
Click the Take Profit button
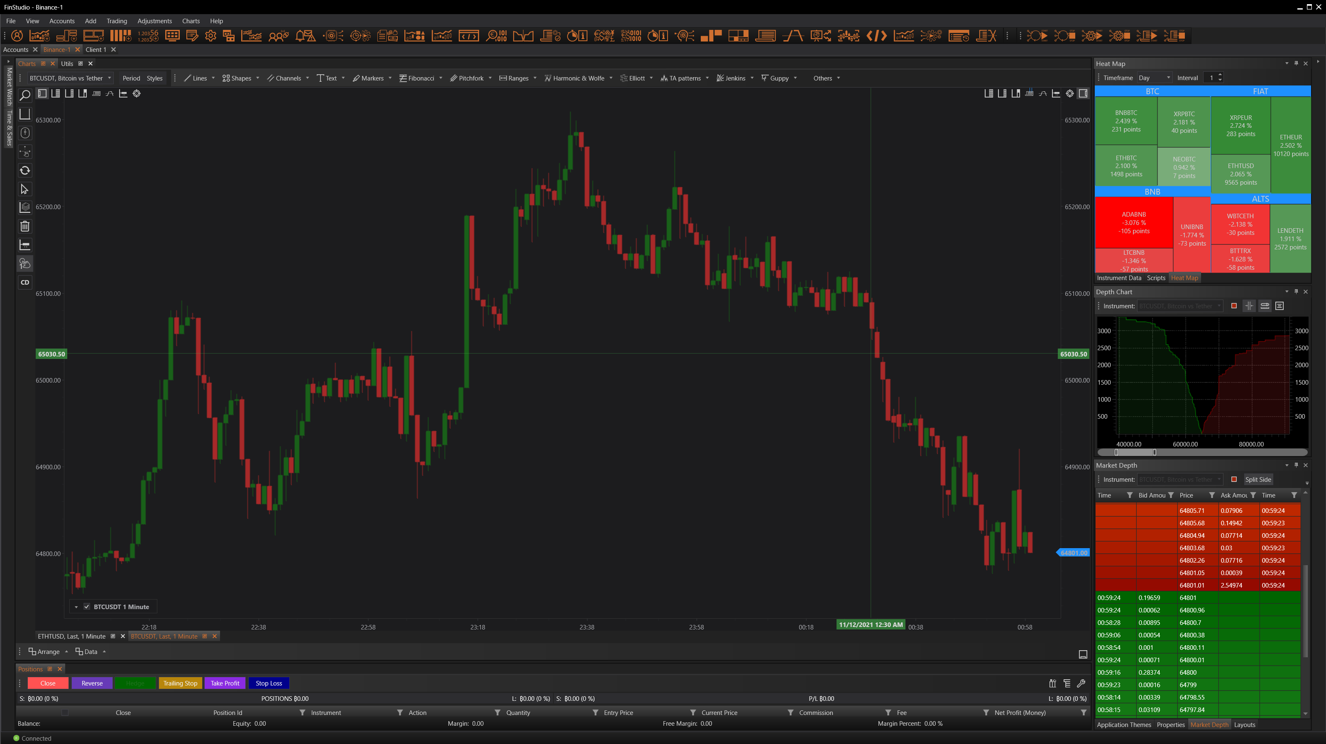225,683
